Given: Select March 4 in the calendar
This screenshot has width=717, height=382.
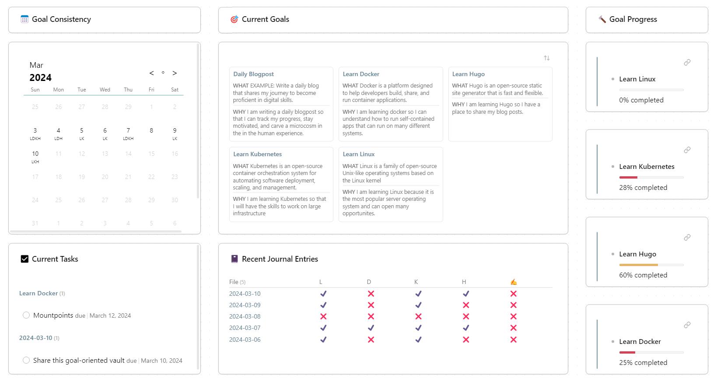Looking at the screenshot, I should pyautogui.click(x=59, y=130).
